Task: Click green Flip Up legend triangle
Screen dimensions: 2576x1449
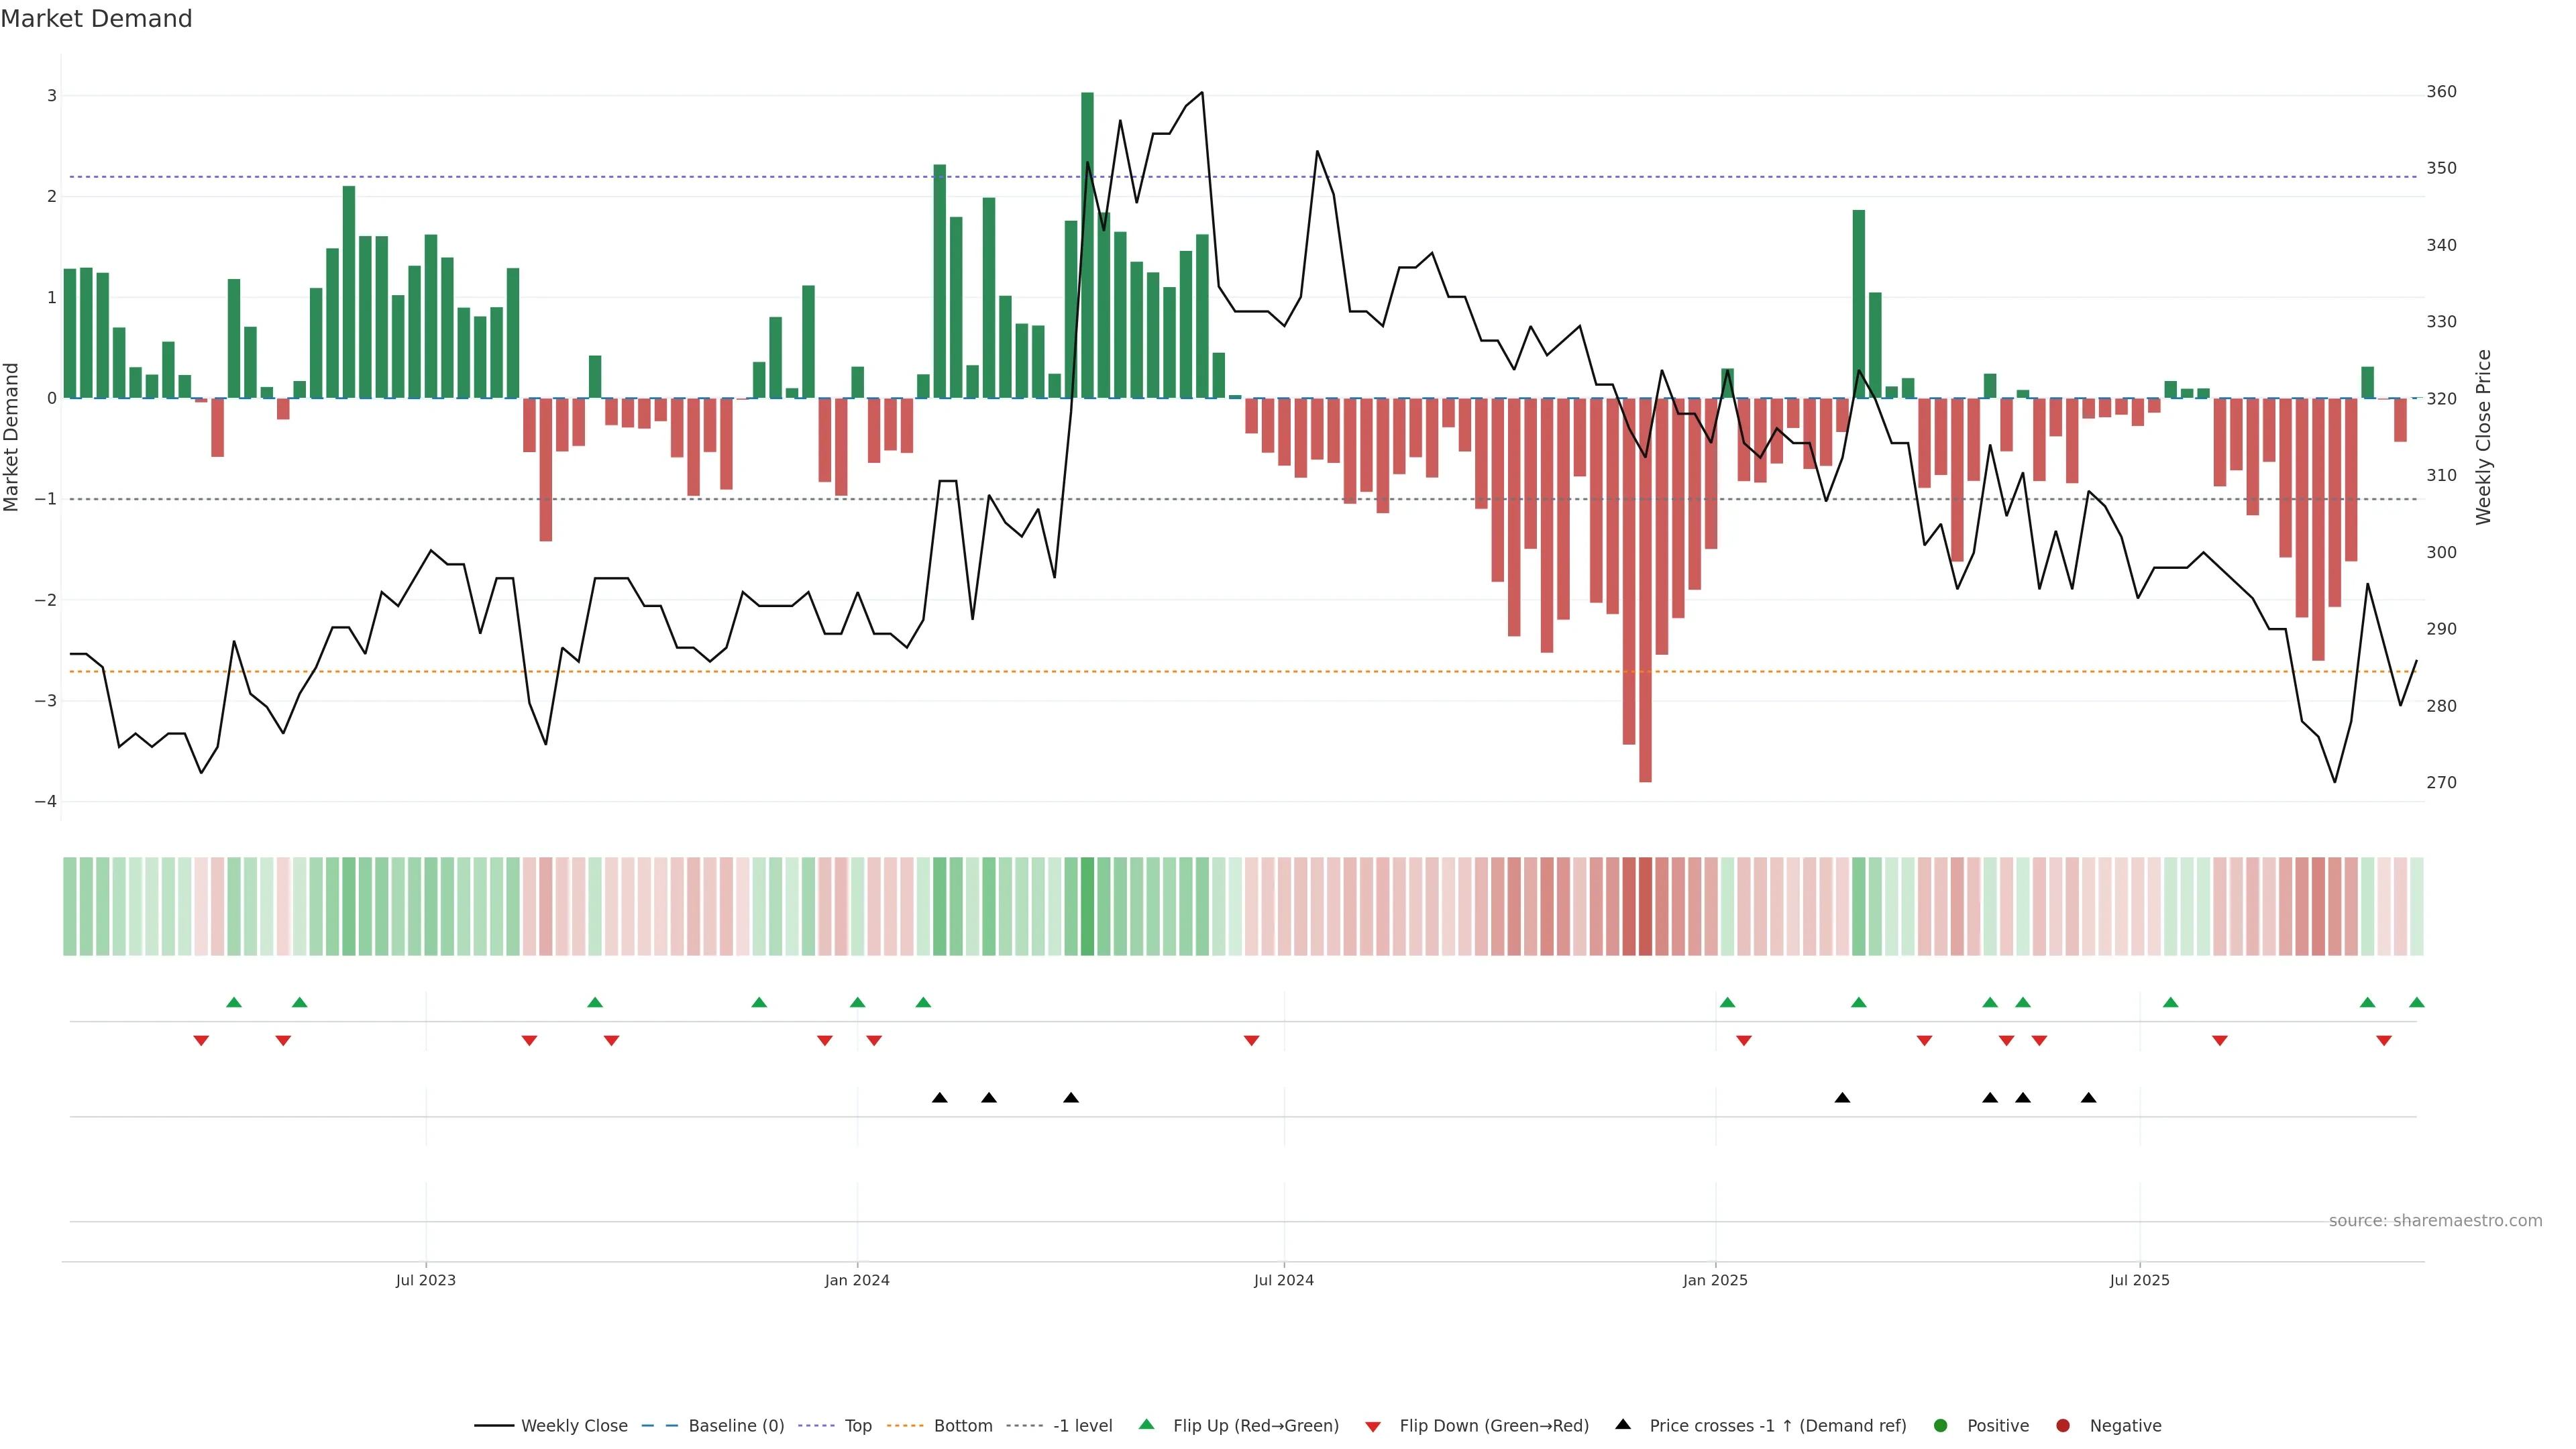Action: click(x=1147, y=1424)
